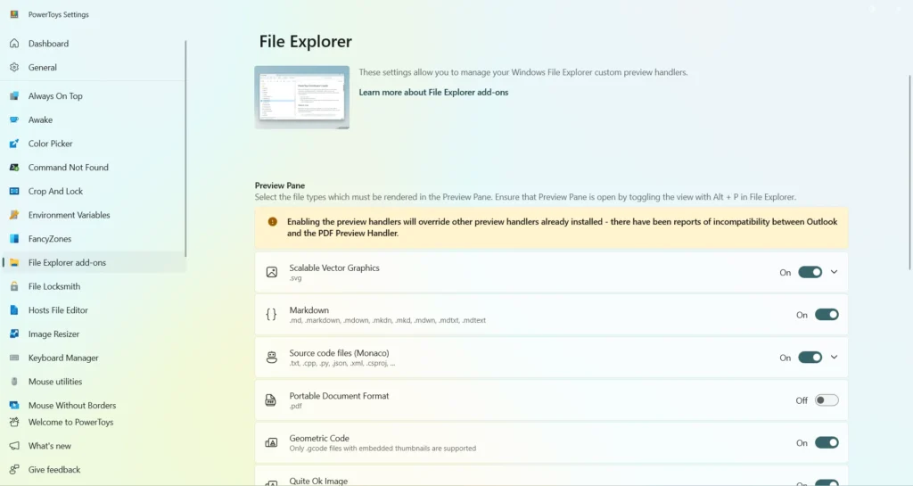Click the Dashboard home icon
The height and width of the screenshot is (486, 913).
(x=14, y=44)
